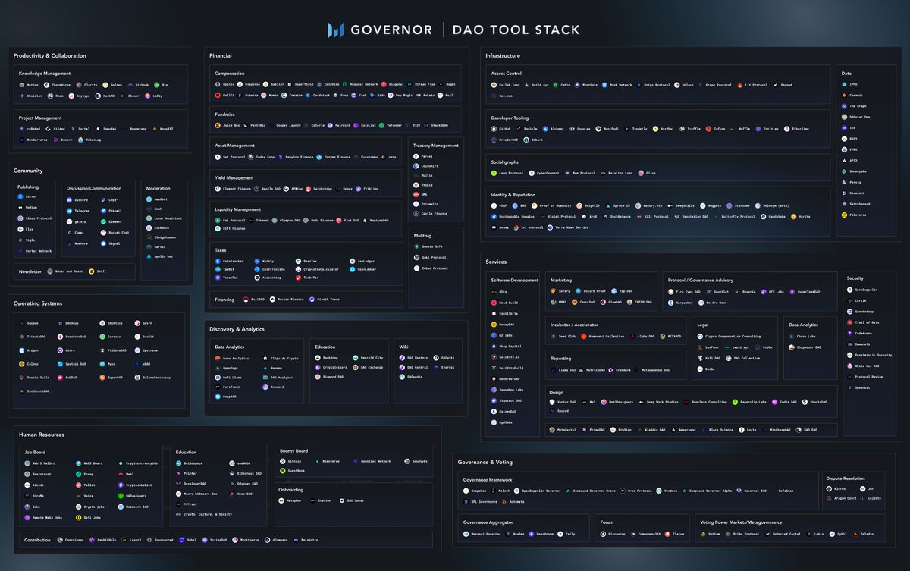Click the Mirror icon under Publishing
The width and height of the screenshot is (910, 571).
[x=20, y=196]
